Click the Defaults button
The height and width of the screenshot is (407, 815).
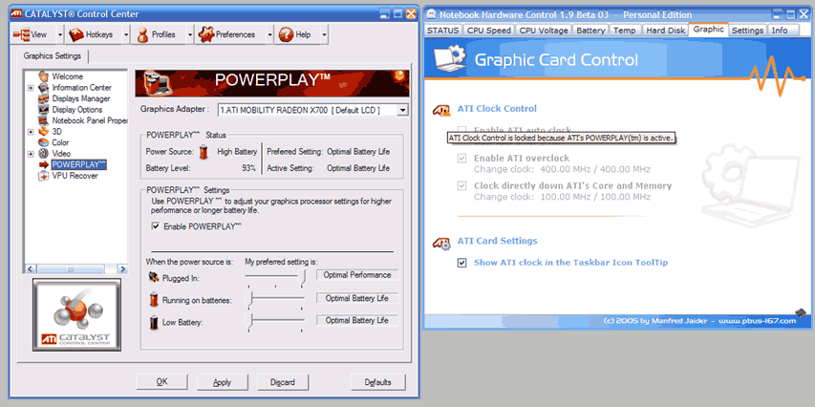(377, 382)
